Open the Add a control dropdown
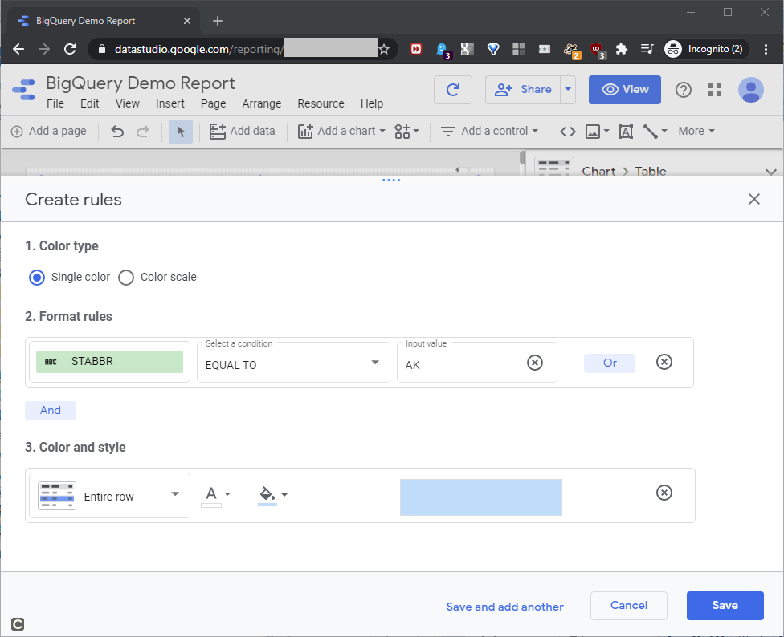 point(489,132)
